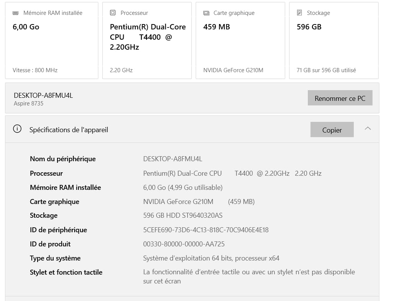
Task: Open the Processeur Pentium Dual-Core card
Action: tap(147, 40)
